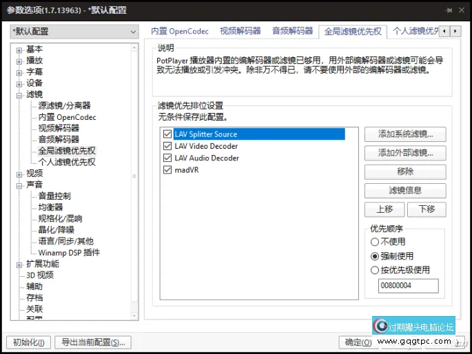Select 存档 in the tree
The height and width of the screenshot is (354, 472).
(x=34, y=298)
